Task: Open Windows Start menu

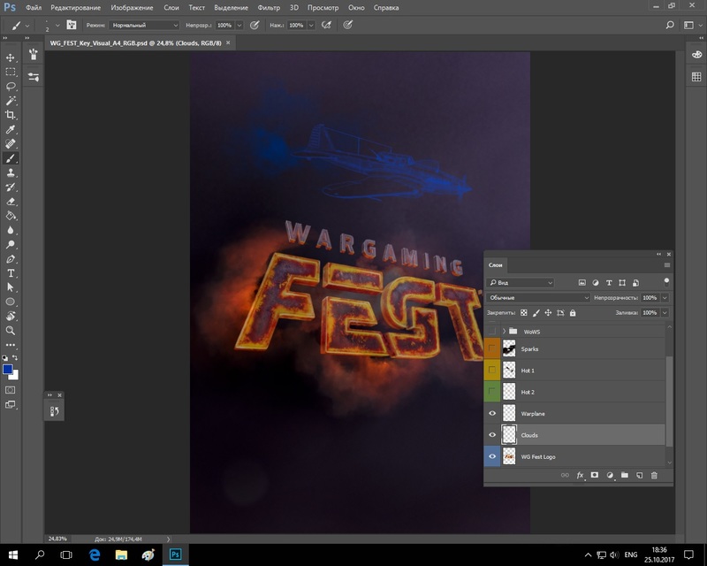Action: click(13, 555)
